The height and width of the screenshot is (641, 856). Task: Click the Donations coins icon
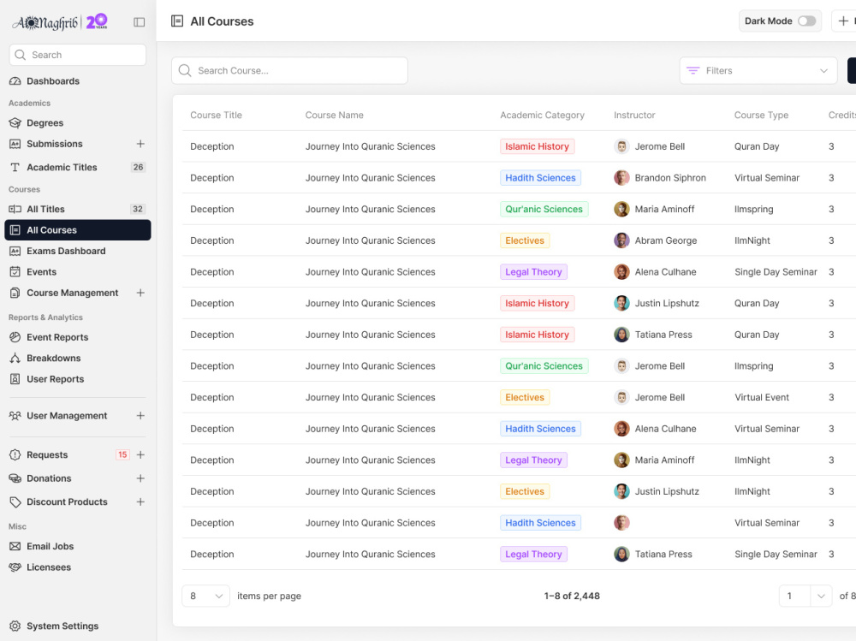pos(15,478)
